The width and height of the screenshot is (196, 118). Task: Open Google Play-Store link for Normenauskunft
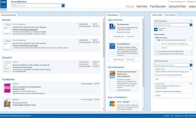(x=119, y=36)
